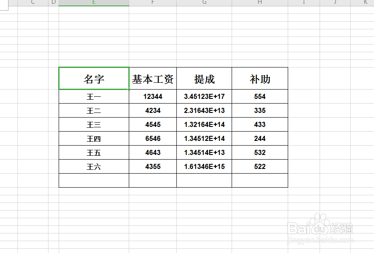374x253 pixels.
Task: Select column header C
Action: point(33,3)
